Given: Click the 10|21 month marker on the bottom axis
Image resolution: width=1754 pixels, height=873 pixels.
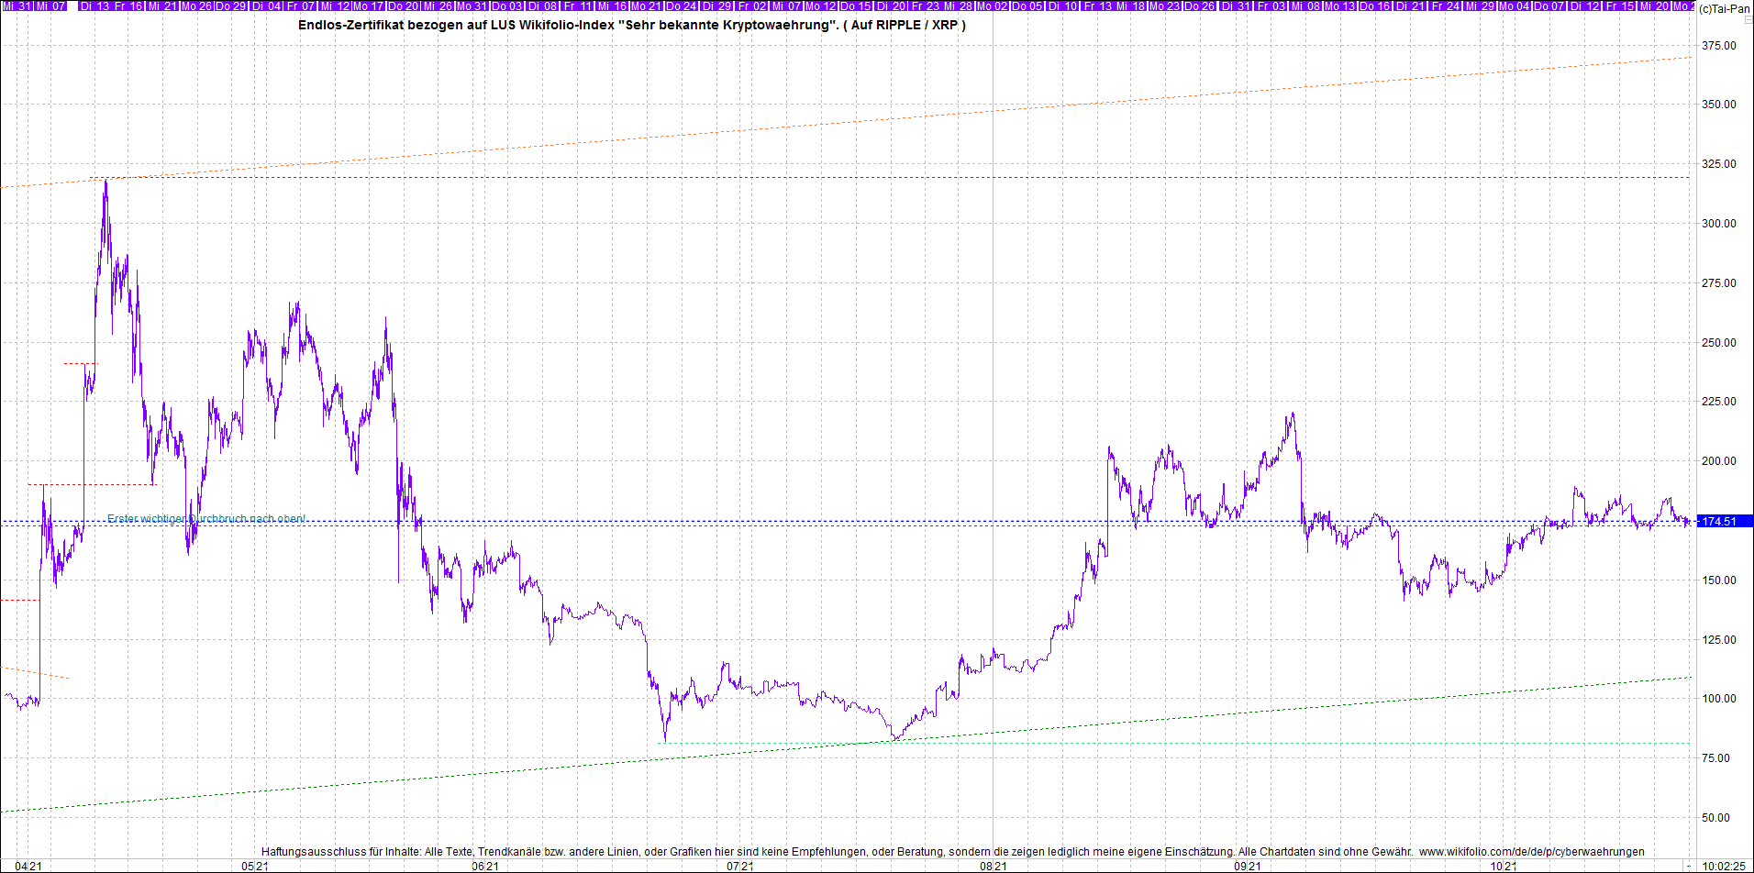Looking at the screenshot, I should [1503, 866].
